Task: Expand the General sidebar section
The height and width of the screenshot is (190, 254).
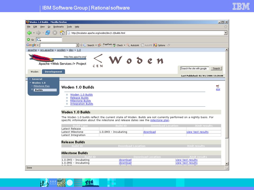Action: coord(30,79)
